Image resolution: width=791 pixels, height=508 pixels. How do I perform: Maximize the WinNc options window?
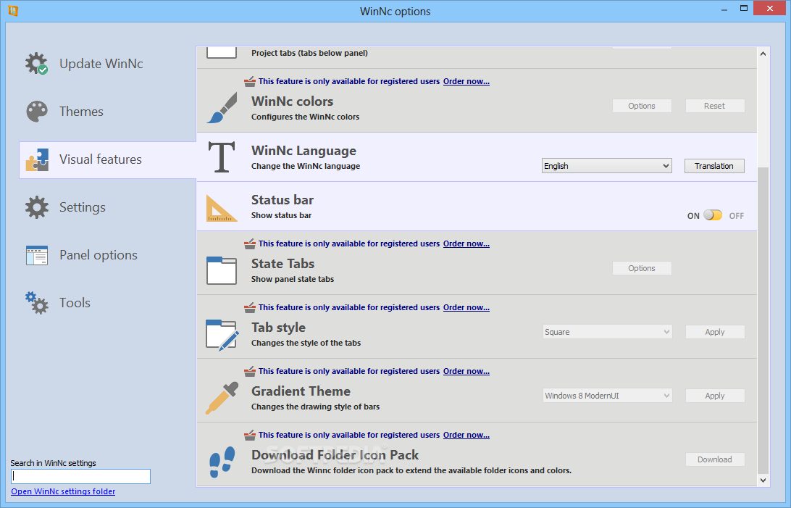click(x=744, y=8)
